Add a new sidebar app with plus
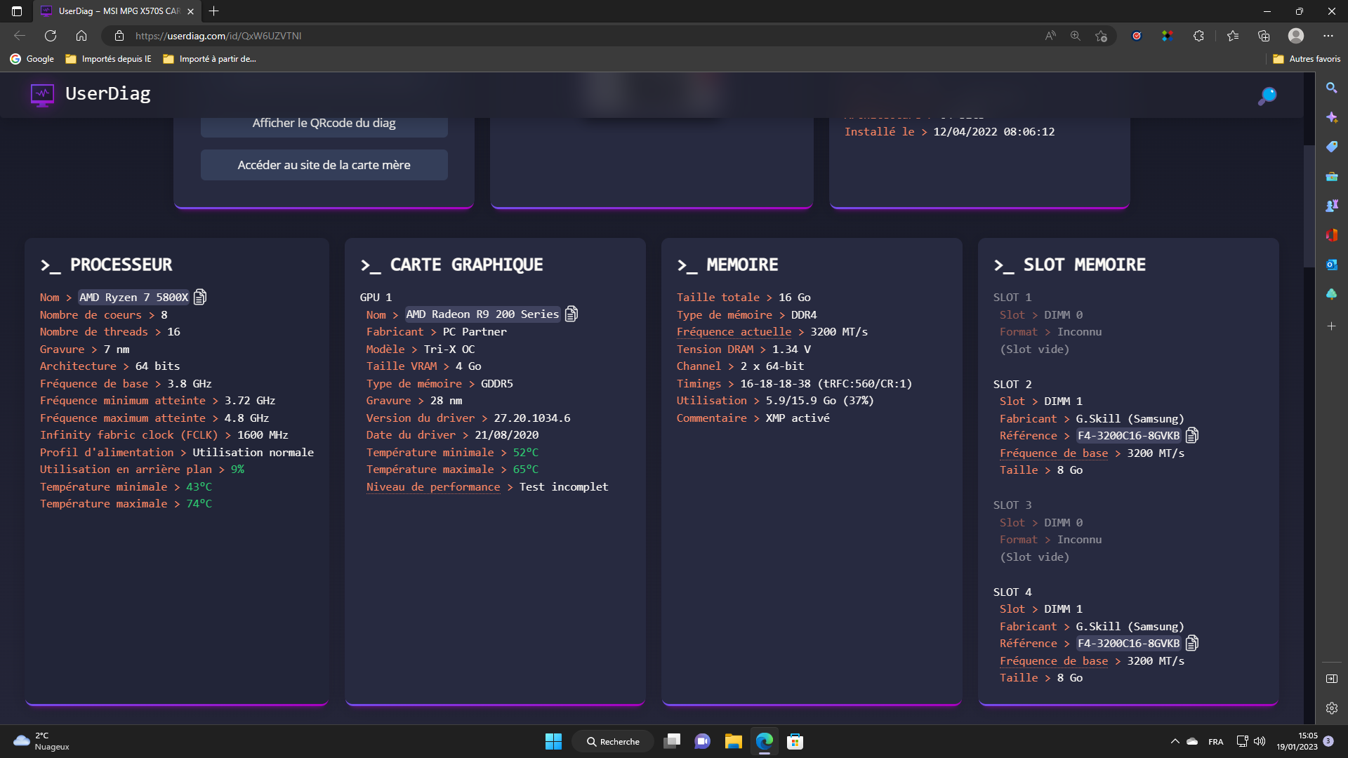The width and height of the screenshot is (1348, 758). [1331, 326]
